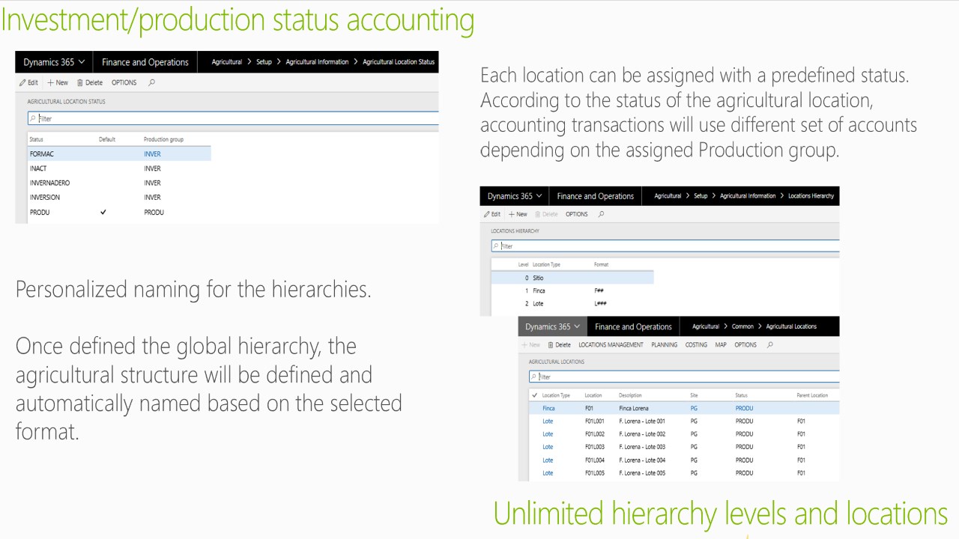Open MAP menu in Agricultural Locations window
Screen dimensions: 959x539
(721, 345)
